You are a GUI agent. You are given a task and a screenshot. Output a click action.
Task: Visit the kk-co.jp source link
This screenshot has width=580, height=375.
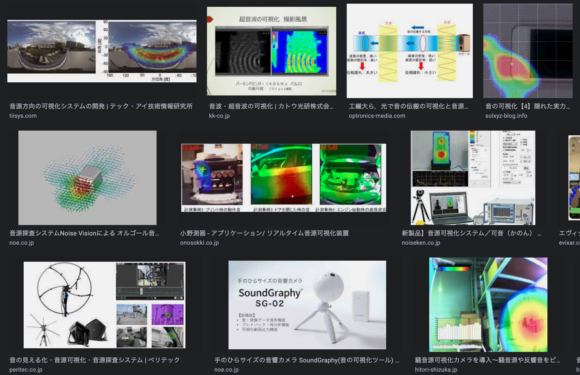219,116
